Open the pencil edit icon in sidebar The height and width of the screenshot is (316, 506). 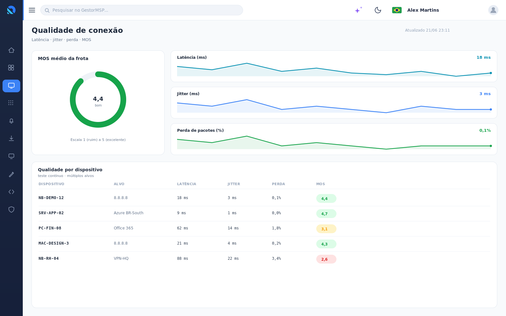(x=11, y=174)
